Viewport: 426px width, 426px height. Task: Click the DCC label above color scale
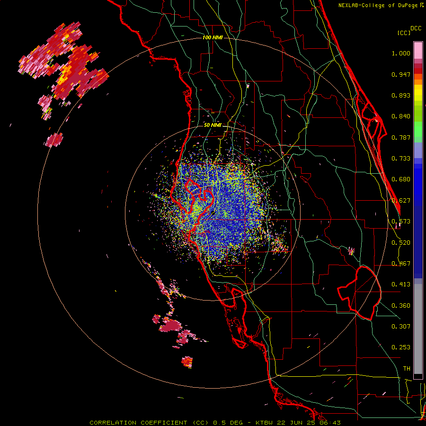pyautogui.click(x=416, y=28)
